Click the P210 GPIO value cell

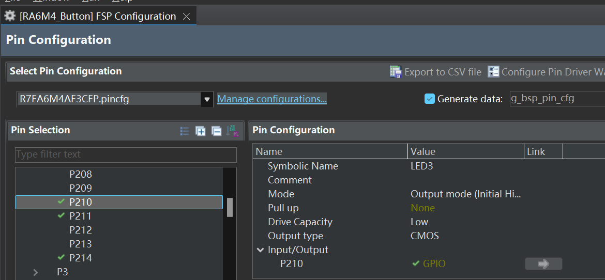click(434, 264)
